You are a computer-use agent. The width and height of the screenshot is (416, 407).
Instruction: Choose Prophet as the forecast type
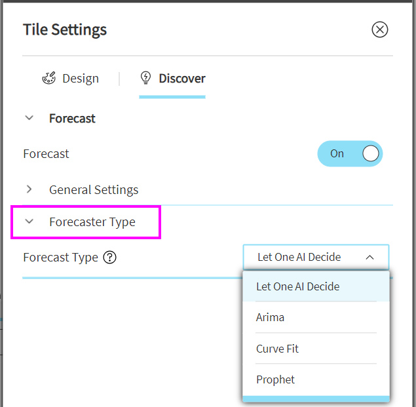(x=275, y=379)
